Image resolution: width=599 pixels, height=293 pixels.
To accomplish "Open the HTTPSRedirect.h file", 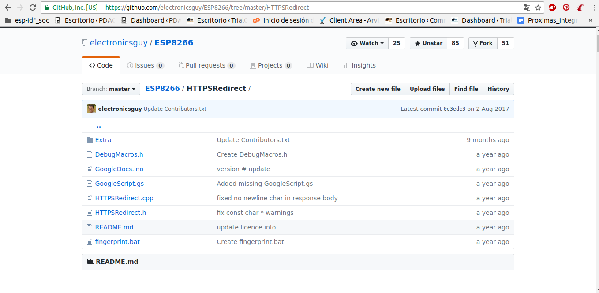I will 121,213.
